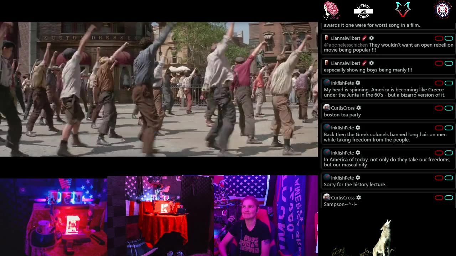
Task: Click the orange tablecloth table camera feed
Action: (160, 216)
